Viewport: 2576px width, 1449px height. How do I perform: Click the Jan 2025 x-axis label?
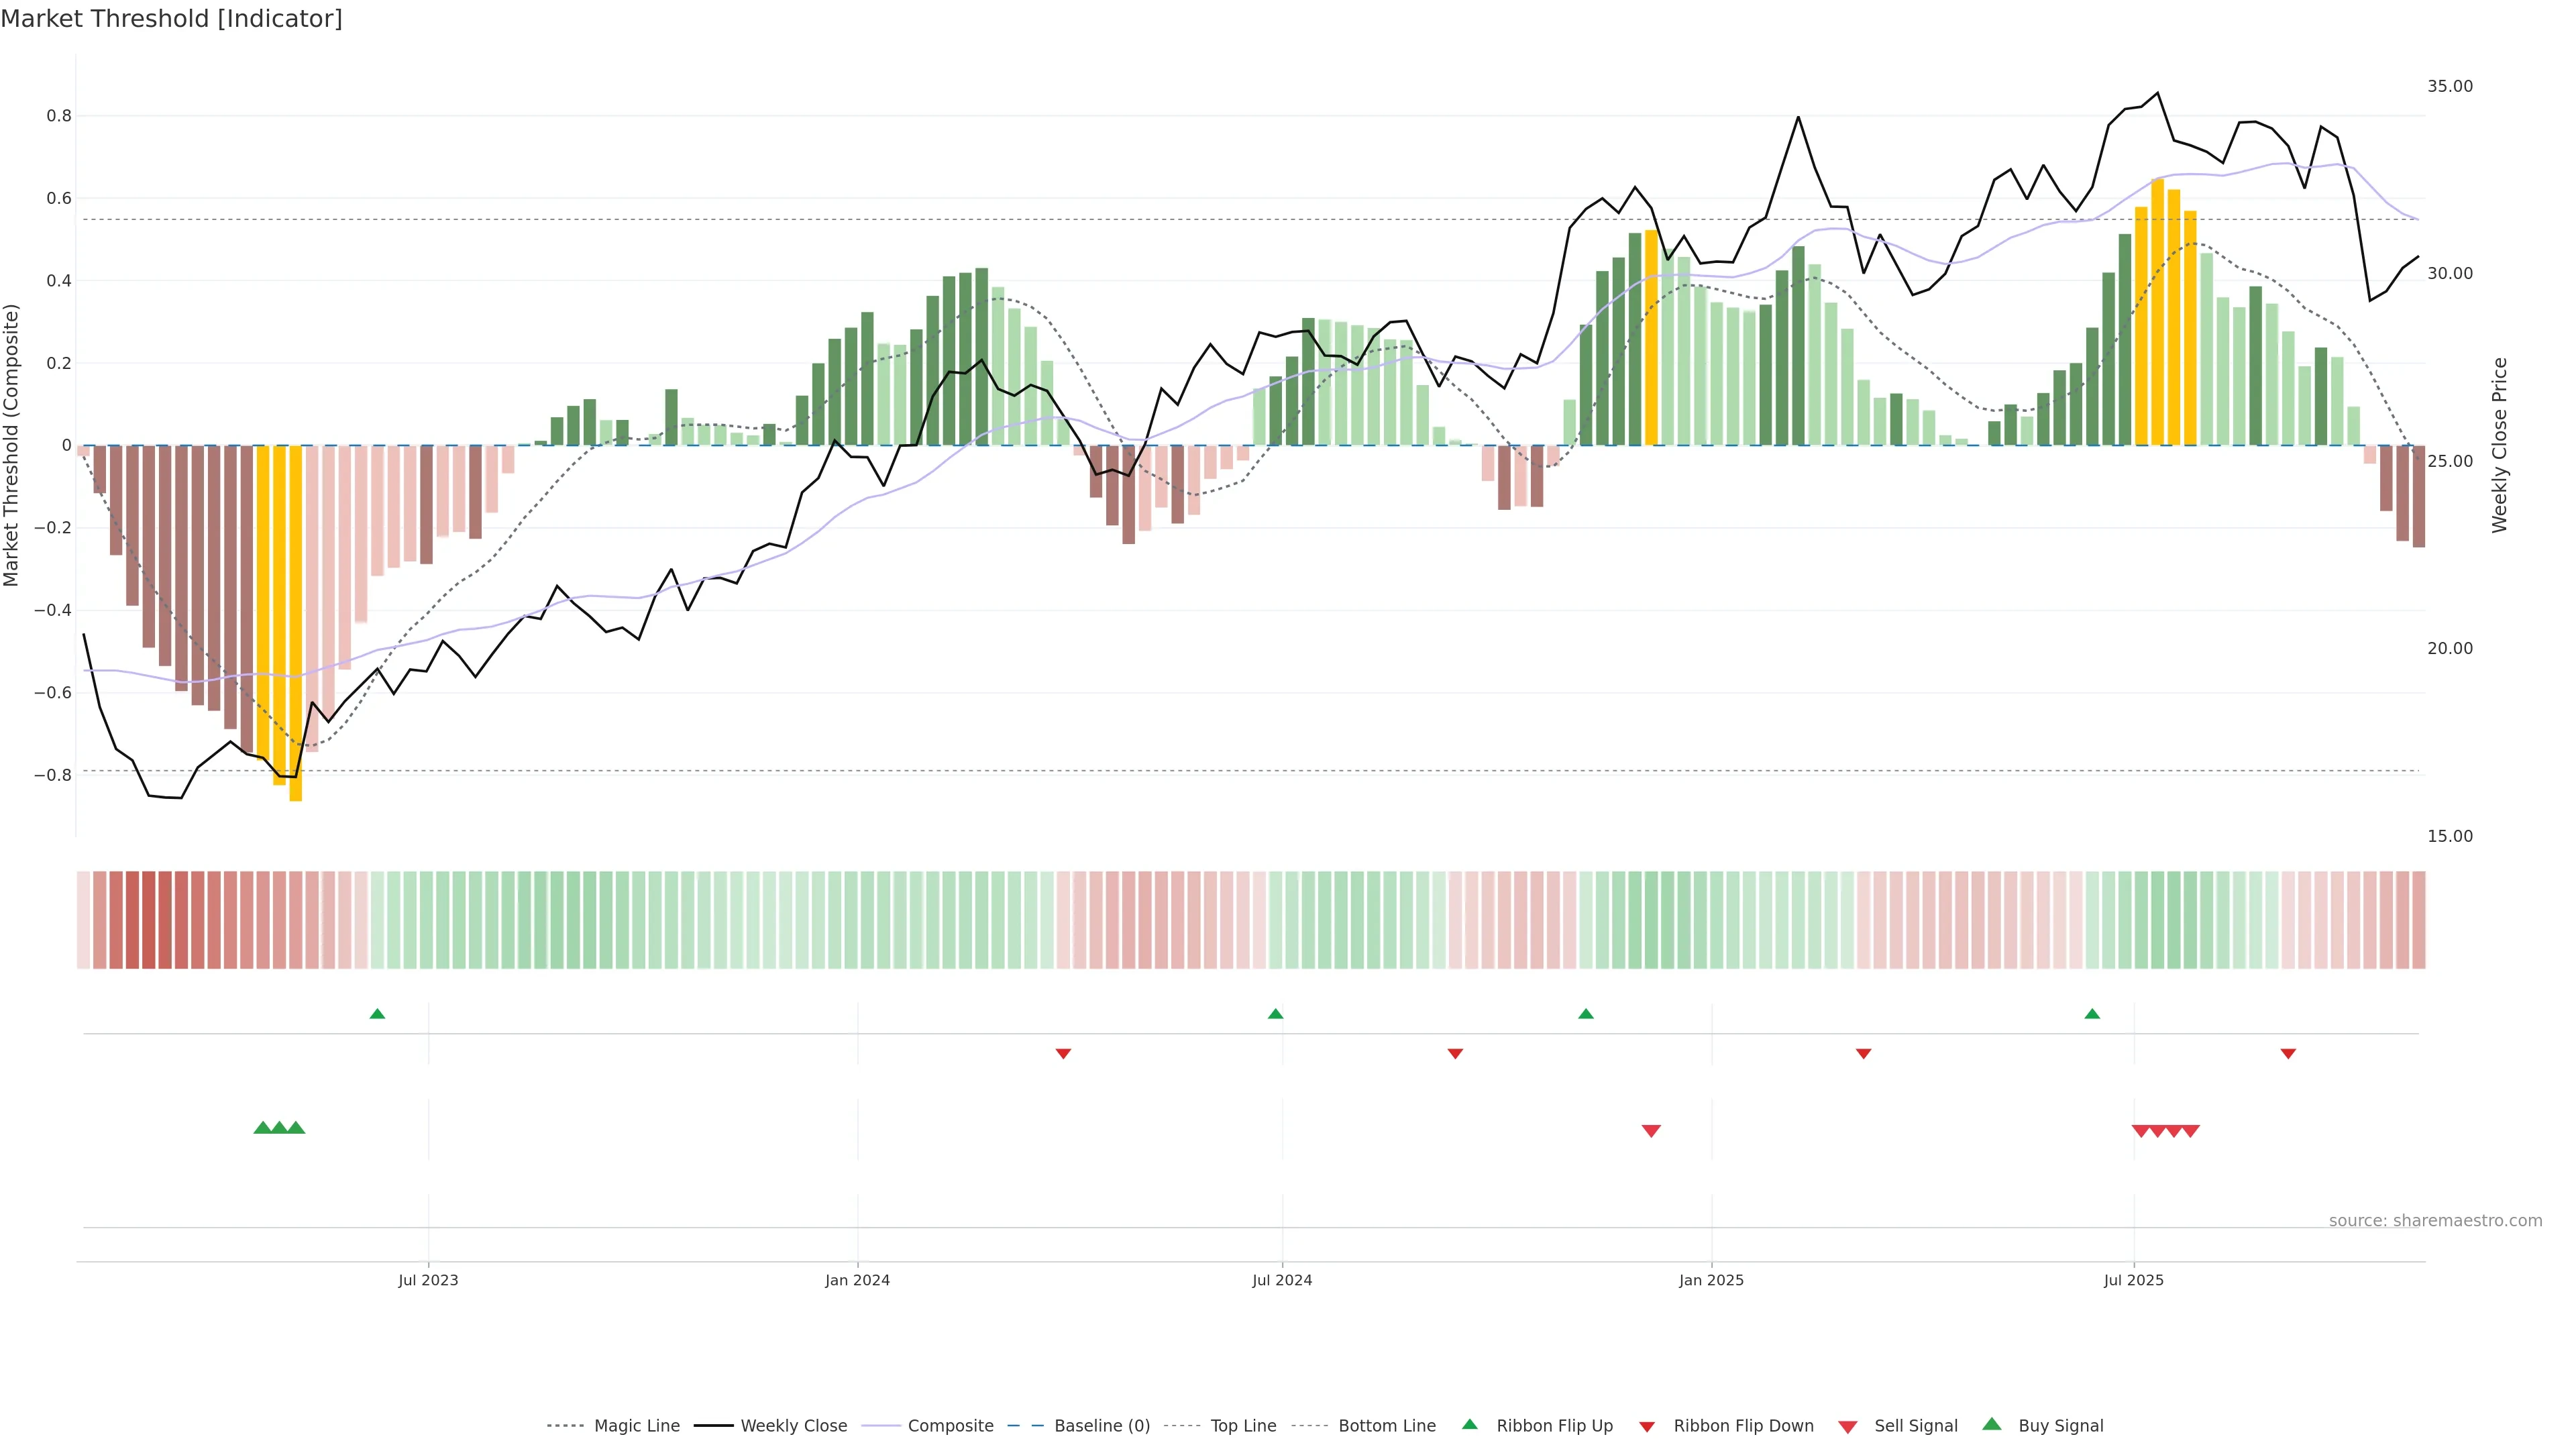[1711, 1280]
